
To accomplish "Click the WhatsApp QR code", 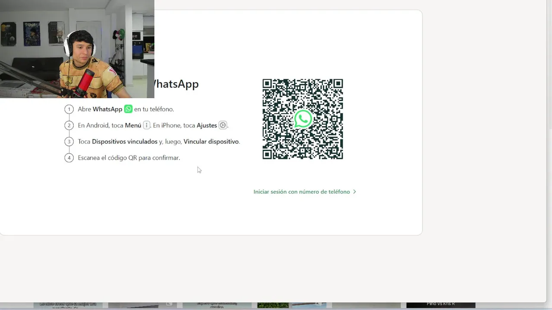I will click(303, 119).
